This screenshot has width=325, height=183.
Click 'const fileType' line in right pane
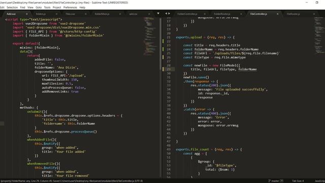[x=214, y=57]
